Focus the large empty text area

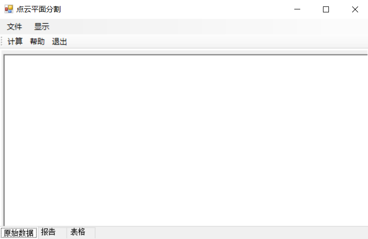click(x=186, y=141)
